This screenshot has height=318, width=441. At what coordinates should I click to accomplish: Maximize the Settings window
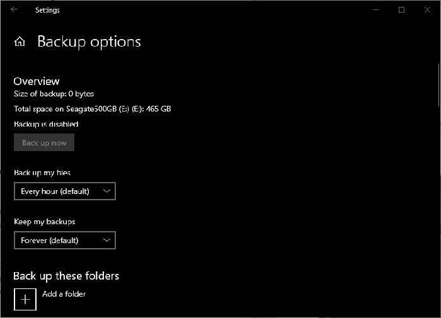click(401, 9)
